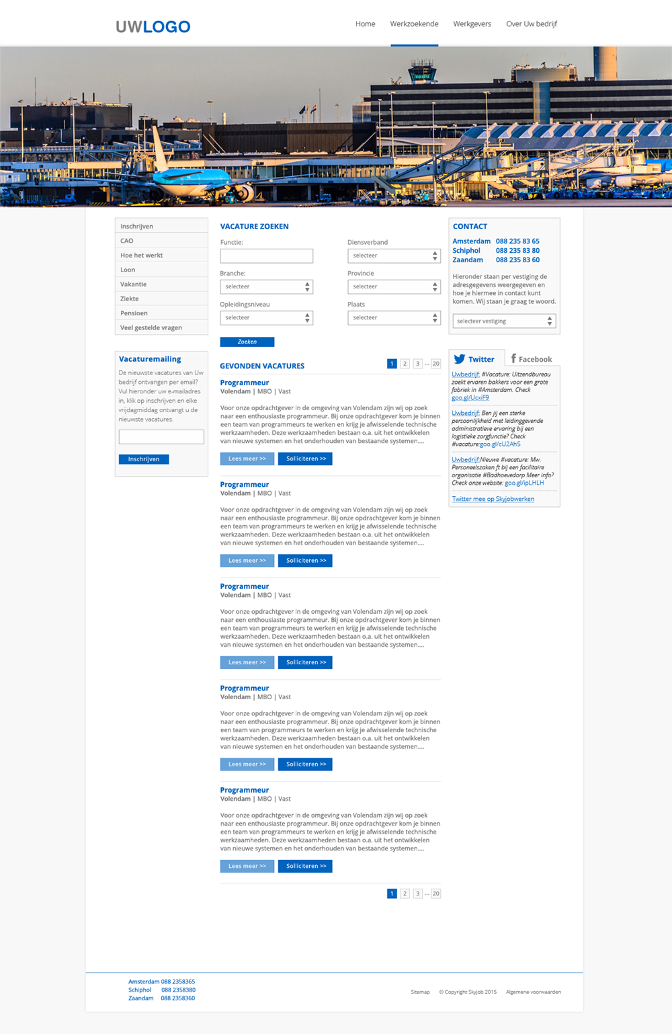Choose a location in selecteer vestiging
Screen dimensions: 672x1034
[x=504, y=321]
